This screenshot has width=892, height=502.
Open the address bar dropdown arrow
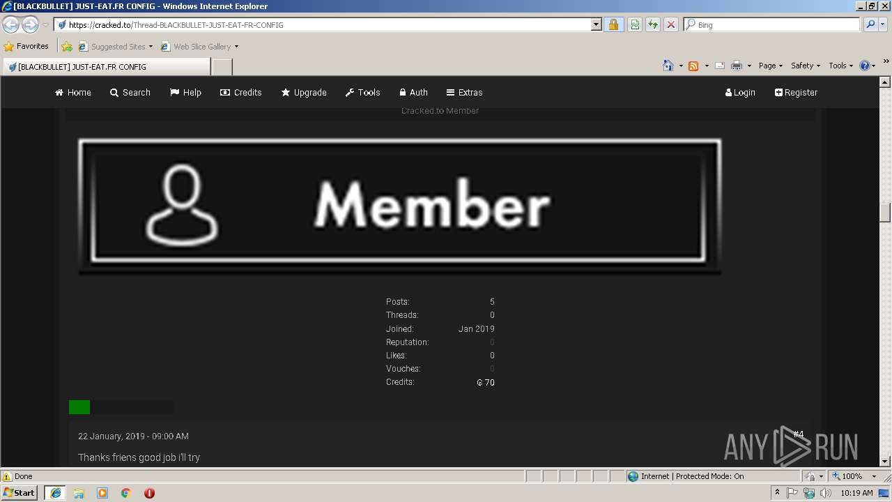click(x=596, y=25)
